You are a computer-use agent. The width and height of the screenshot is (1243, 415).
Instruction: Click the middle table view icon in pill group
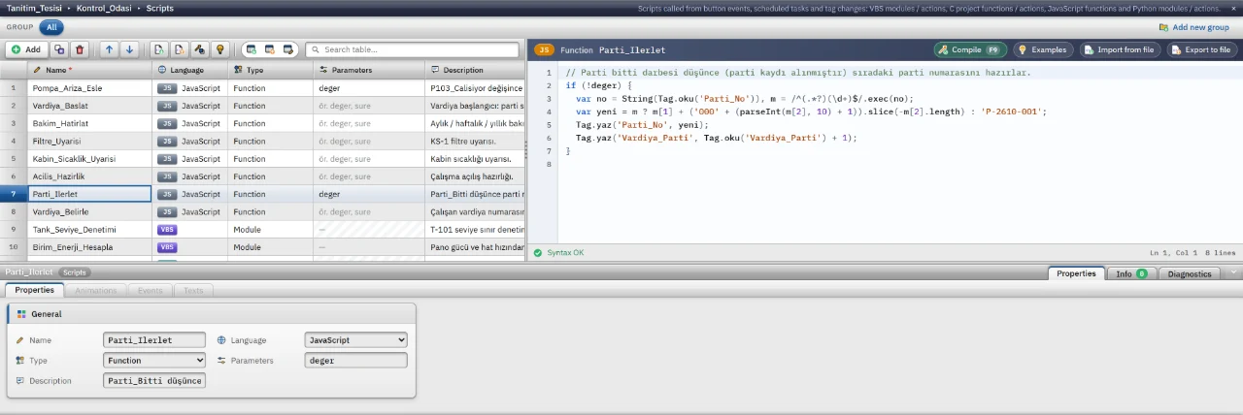coord(269,48)
